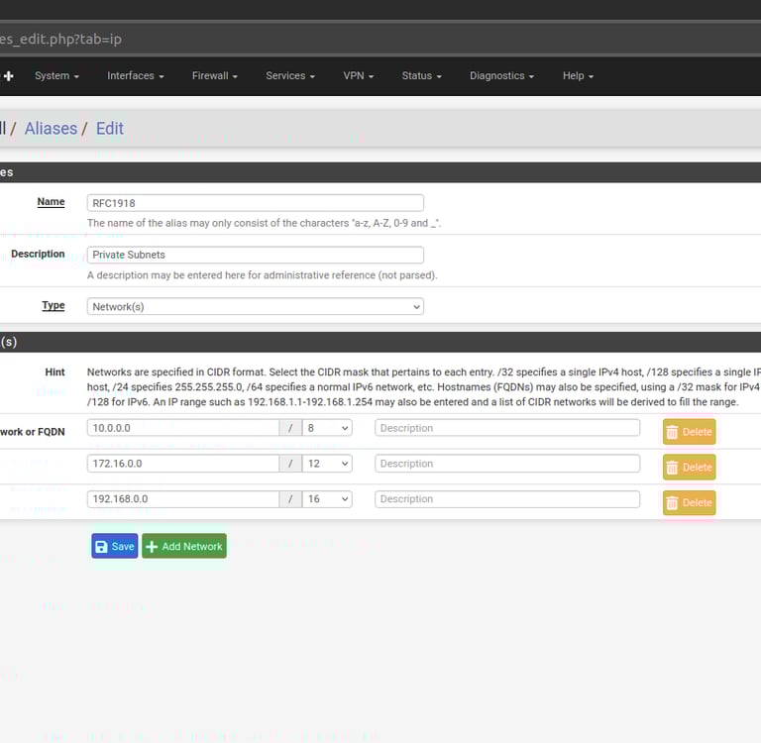
Task: Open the CIDR mask dropdown for 192.168.0.0
Action: tap(327, 499)
